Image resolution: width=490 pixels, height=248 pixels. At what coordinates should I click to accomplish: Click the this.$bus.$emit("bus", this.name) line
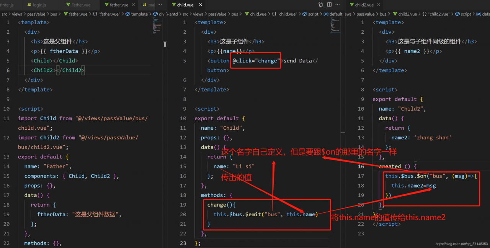(x=266, y=214)
